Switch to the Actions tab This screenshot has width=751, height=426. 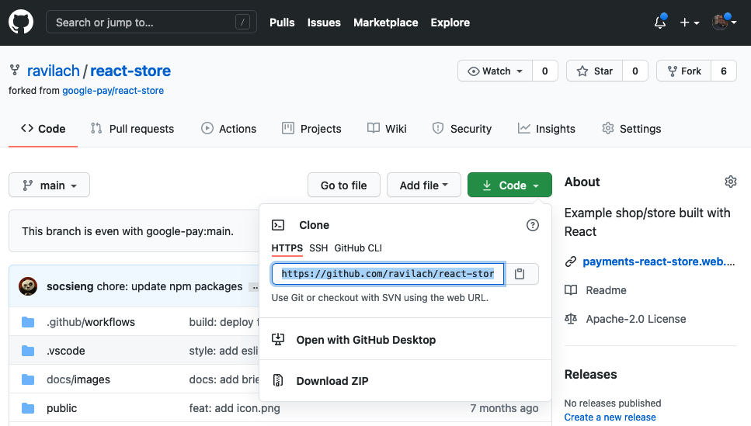pos(229,129)
